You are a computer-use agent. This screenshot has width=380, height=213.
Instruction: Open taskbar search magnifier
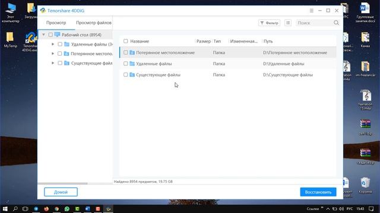click(x=15, y=209)
